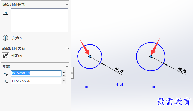Image resolution: width=193 pixels, height=111 pixels.
Task: Click the 欠定义 status text
Action: click(18, 38)
